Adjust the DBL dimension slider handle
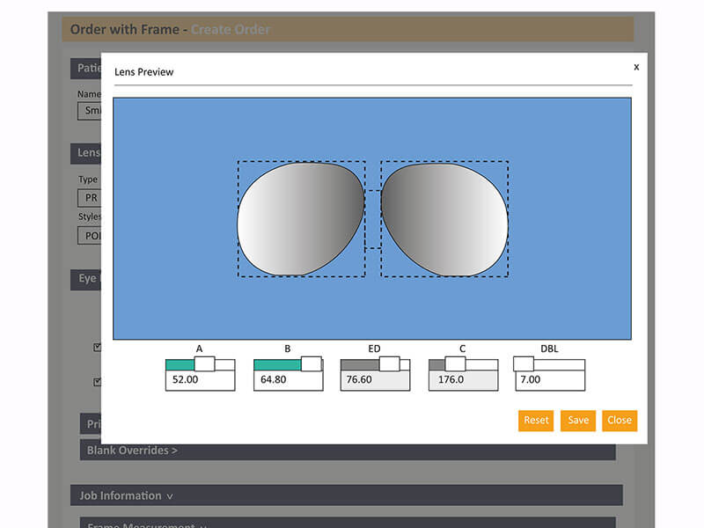Viewport: 704px width, 528px height. click(x=525, y=362)
